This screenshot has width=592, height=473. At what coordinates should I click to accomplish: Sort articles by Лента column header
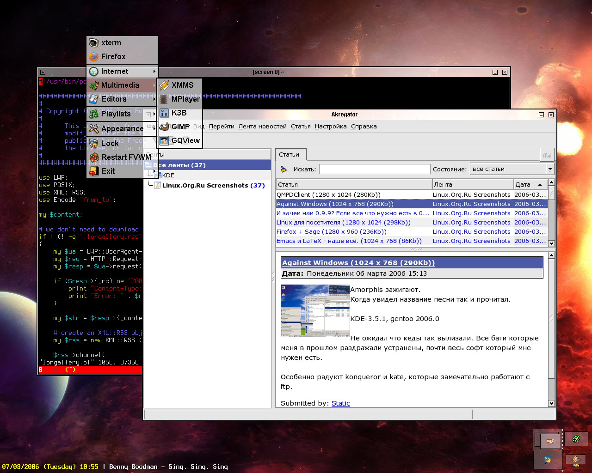coord(473,184)
